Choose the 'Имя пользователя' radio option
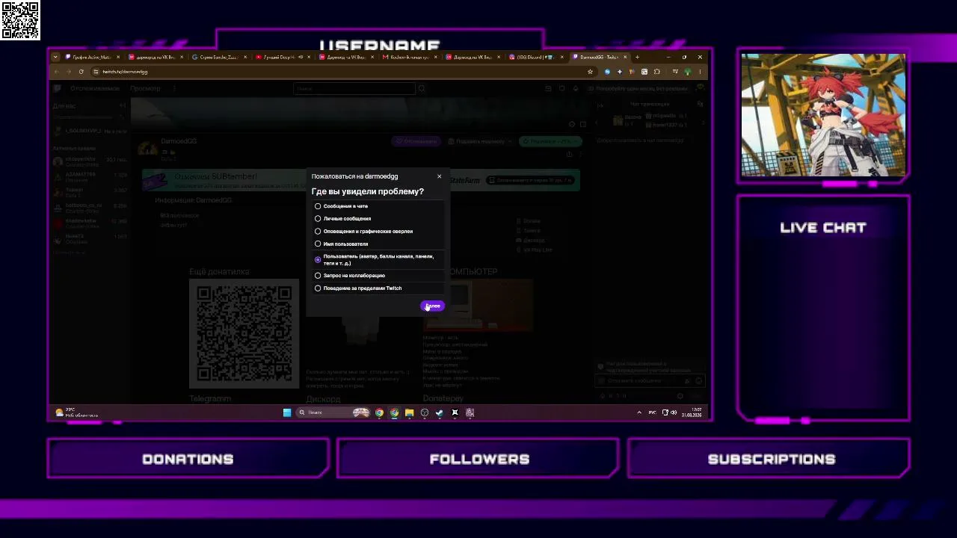The image size is (957, 538). click(x=318, y=244)
